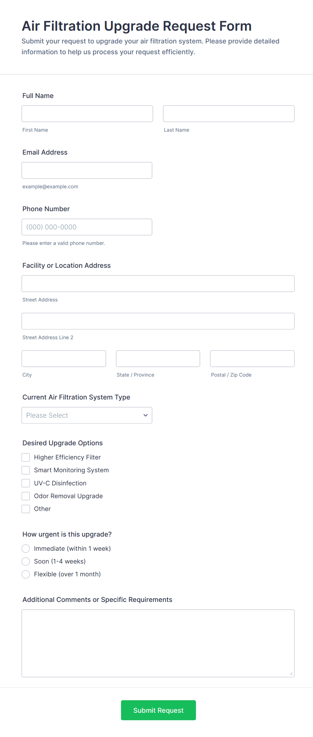Open the Current Air Filtration System Type dropdown

[87, 415]
